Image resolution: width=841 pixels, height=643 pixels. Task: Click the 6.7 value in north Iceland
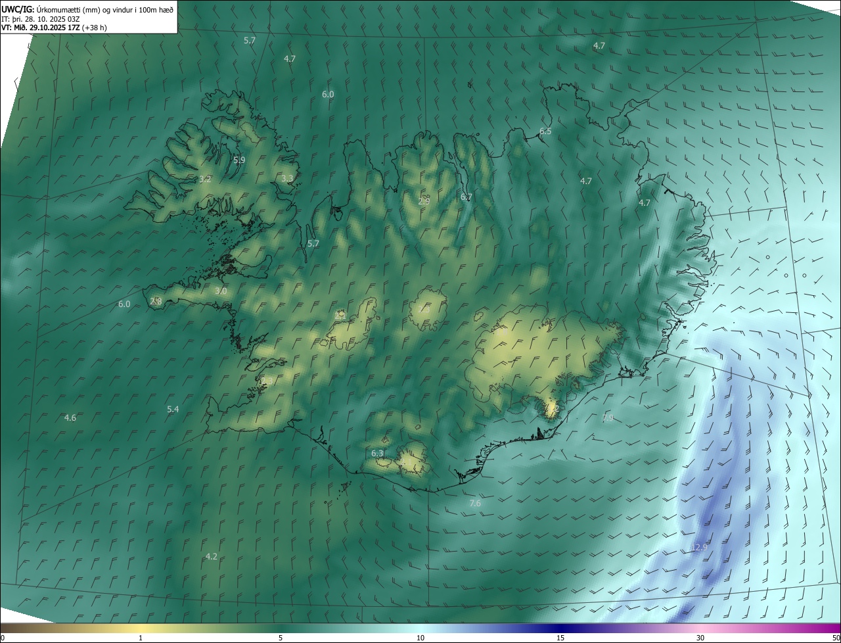pyautogui.click(x=466, y=197)
